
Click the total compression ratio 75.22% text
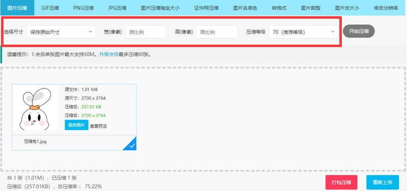93,186
